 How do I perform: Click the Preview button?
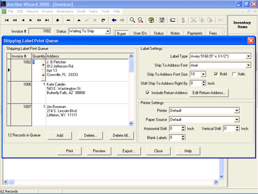tap(99, 151)
